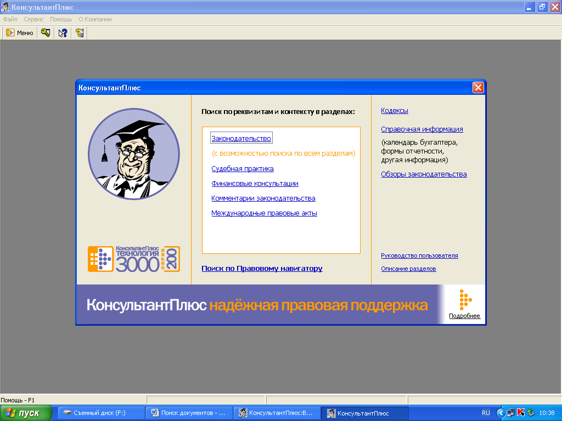The image size is (562, 421).
Task: Click the RU language indicator
Action: (x=486, y=413)
